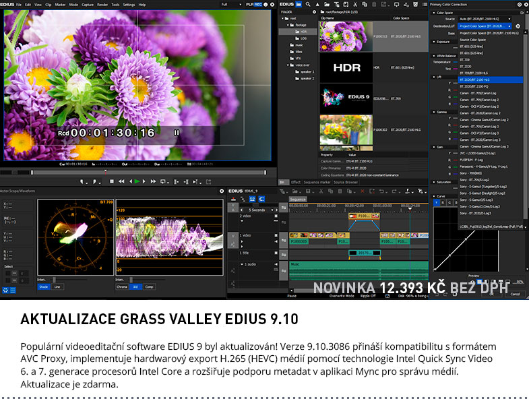This screenshot has width=529, height=399.
Task: Adjust the waveform intensity slider
Action: [131, 280]
